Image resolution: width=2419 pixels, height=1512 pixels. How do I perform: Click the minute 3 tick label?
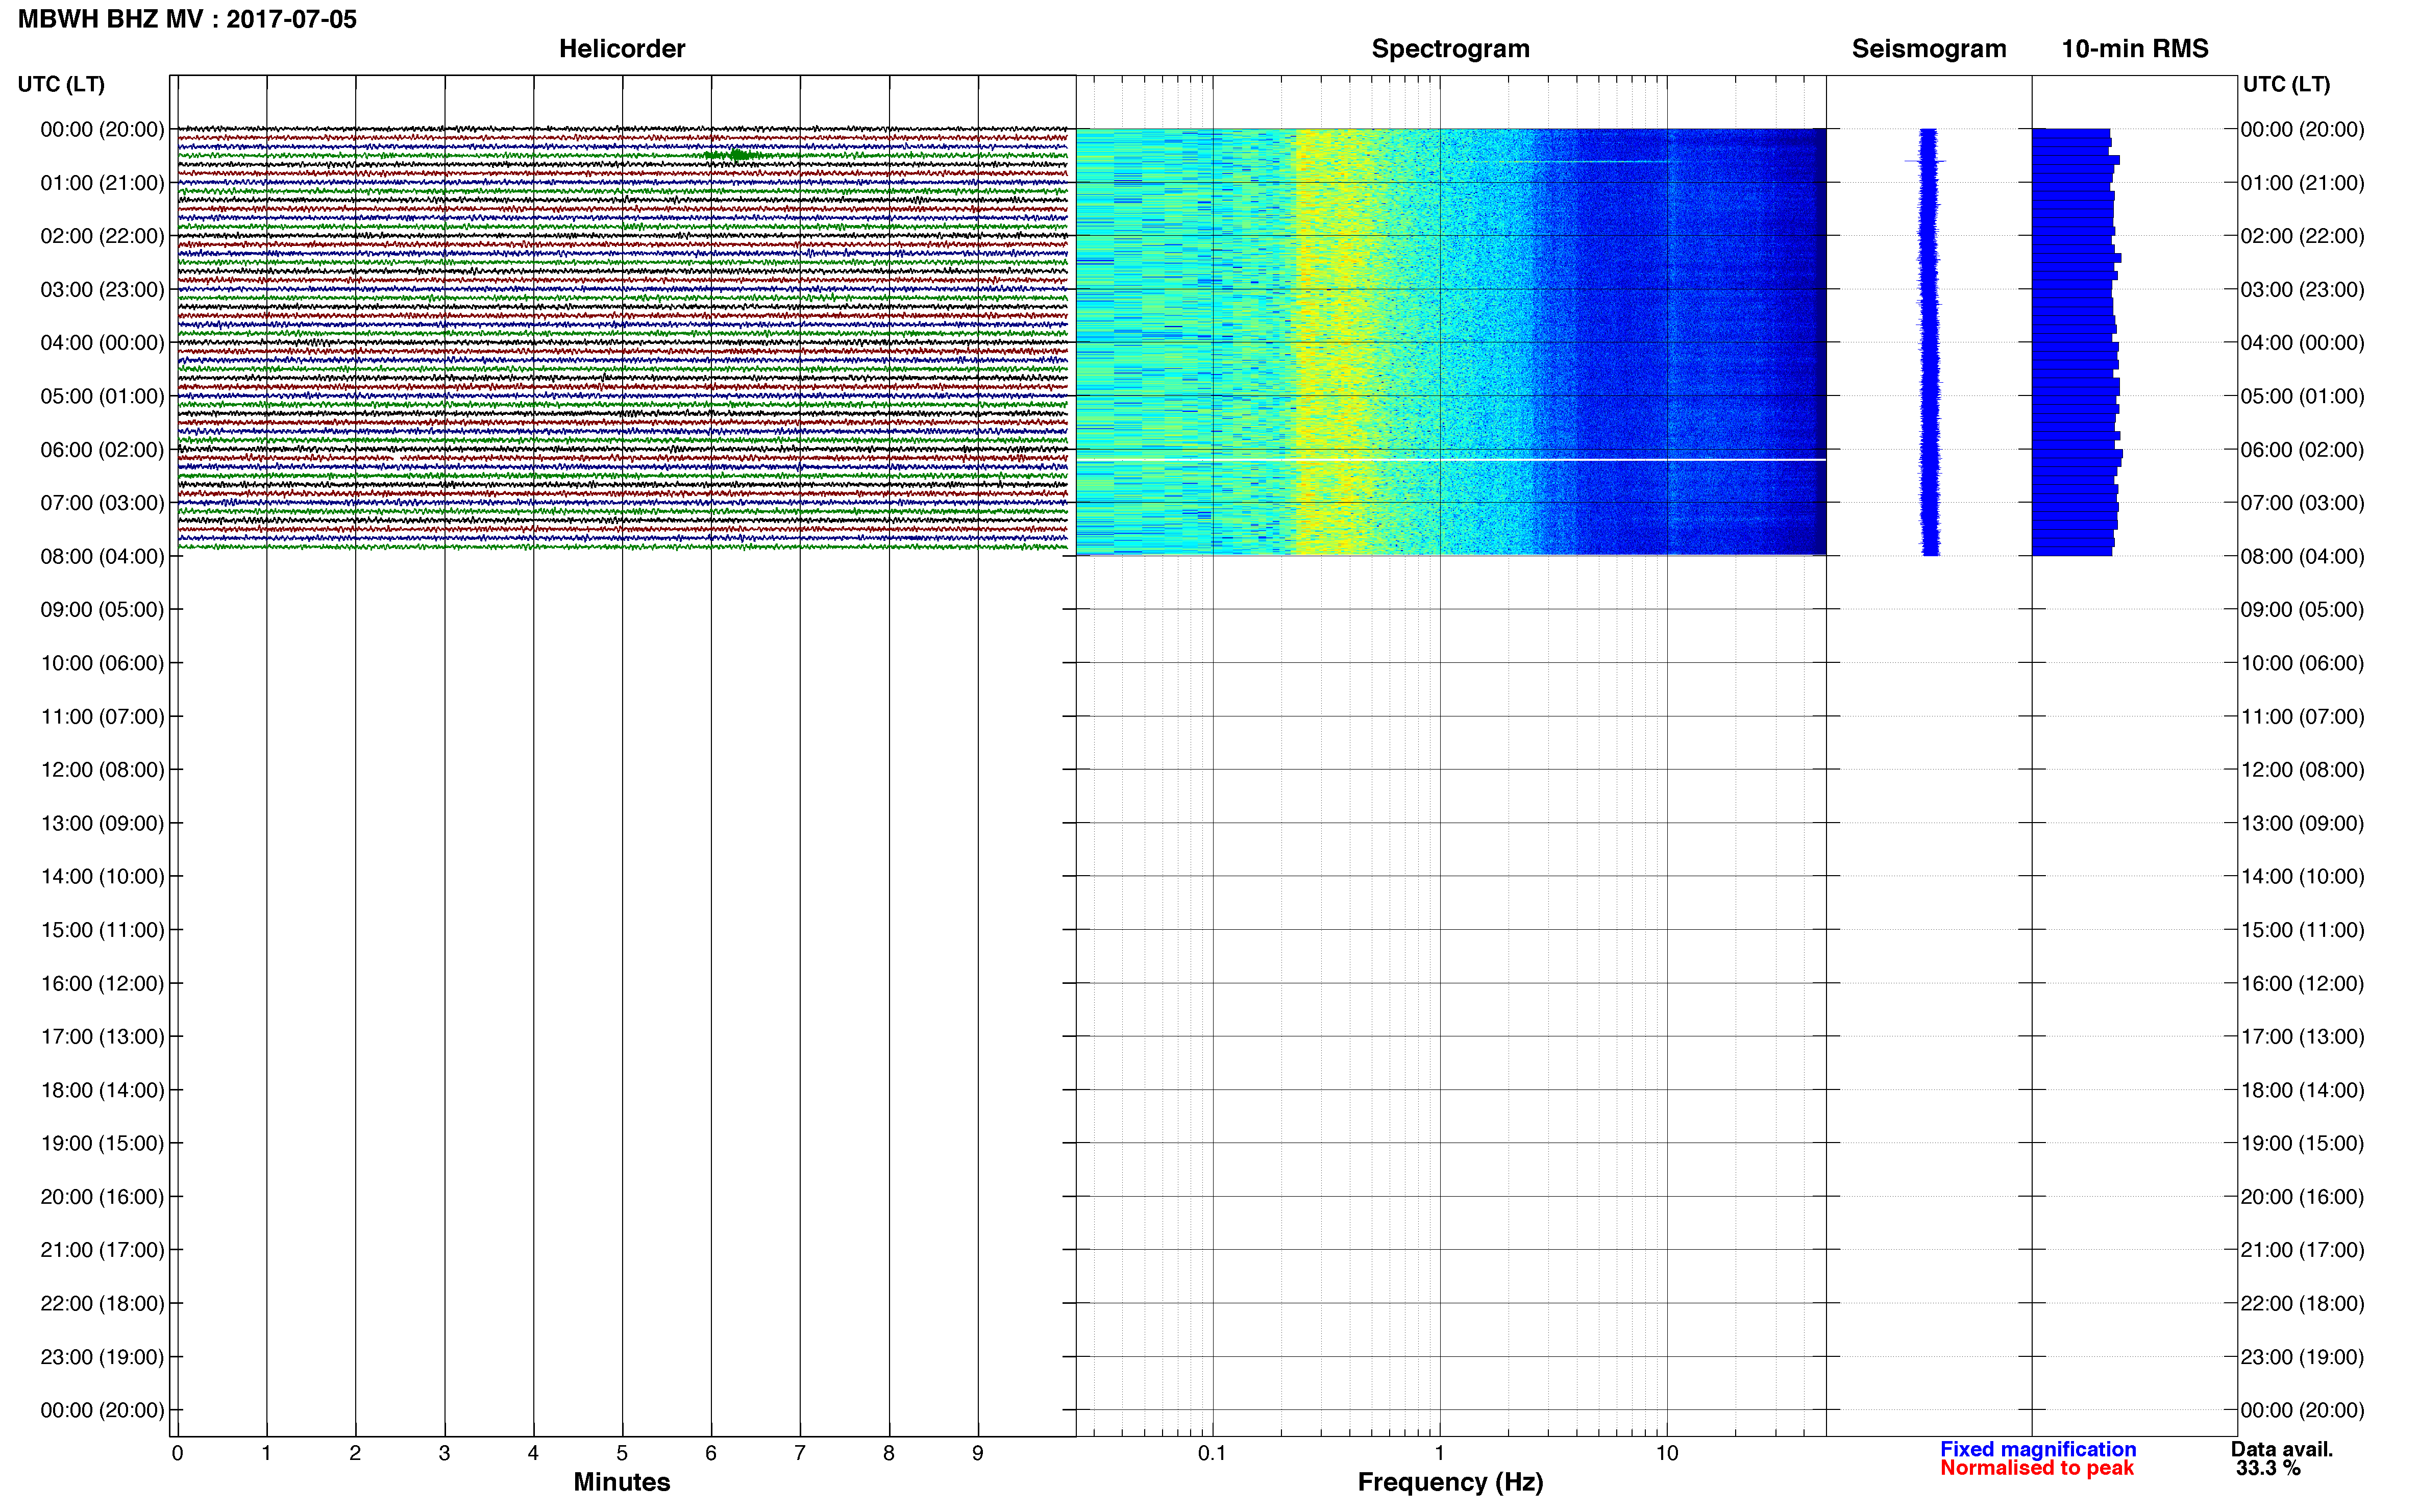pyautogui.click(x=444, y=1453)
